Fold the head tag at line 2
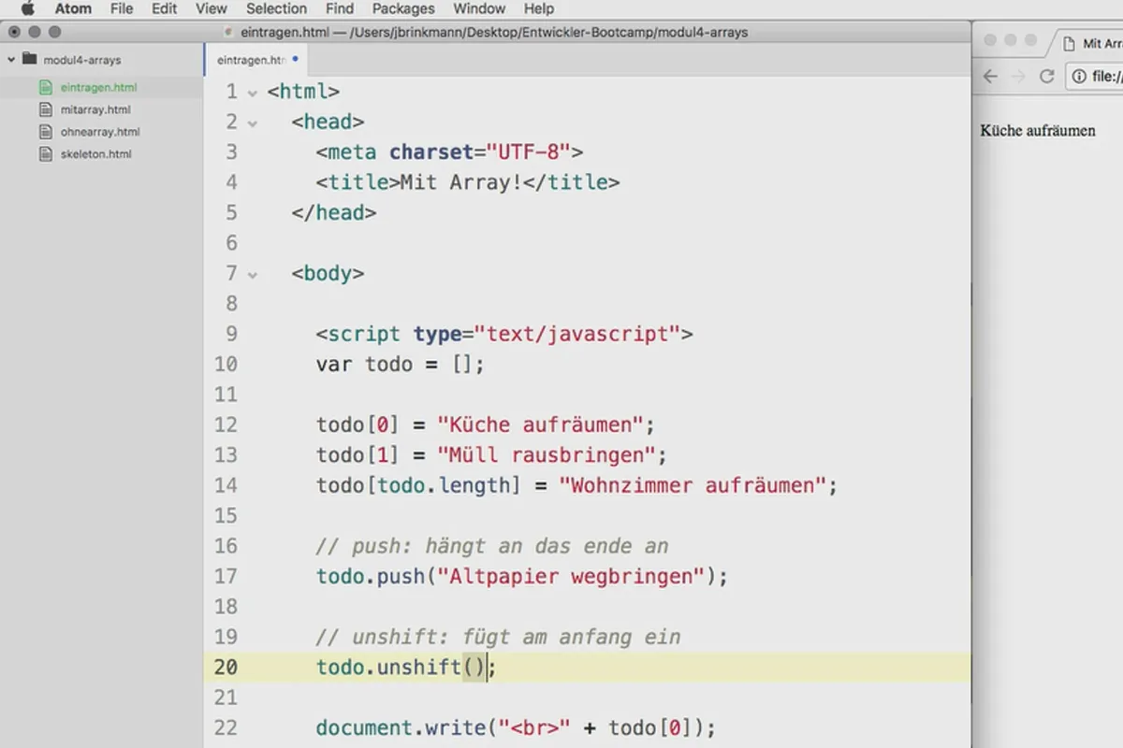The image size is (1123, 748). [x=251, y=122]
